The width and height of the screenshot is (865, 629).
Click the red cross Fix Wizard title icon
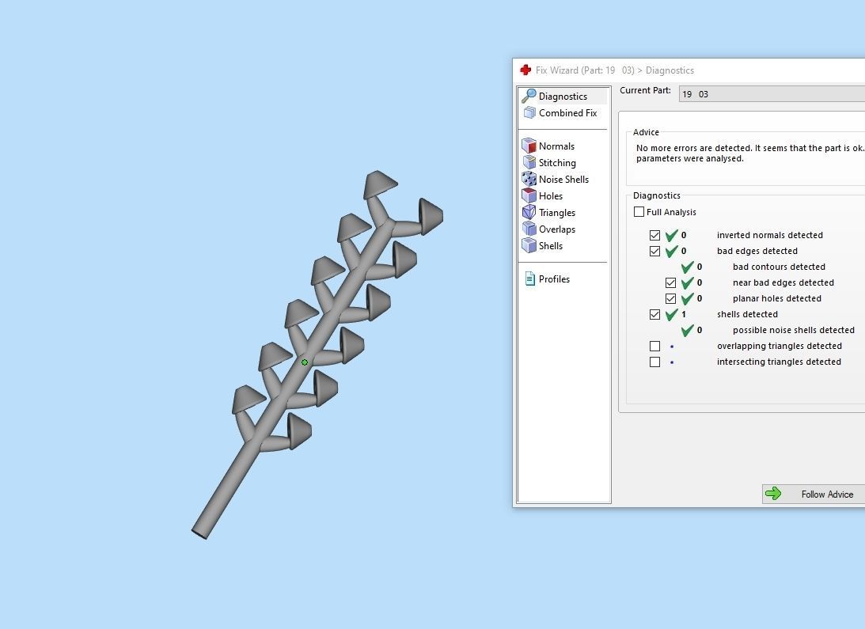point(525,70)
